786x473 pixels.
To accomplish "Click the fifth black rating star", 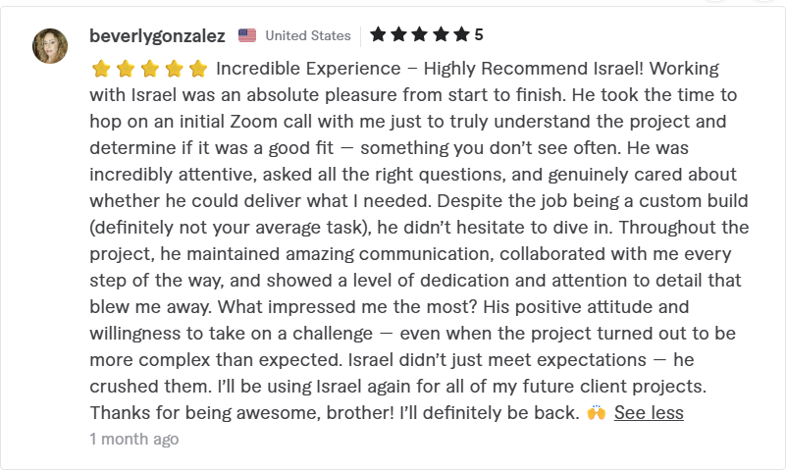I will [x=461, y=34].
